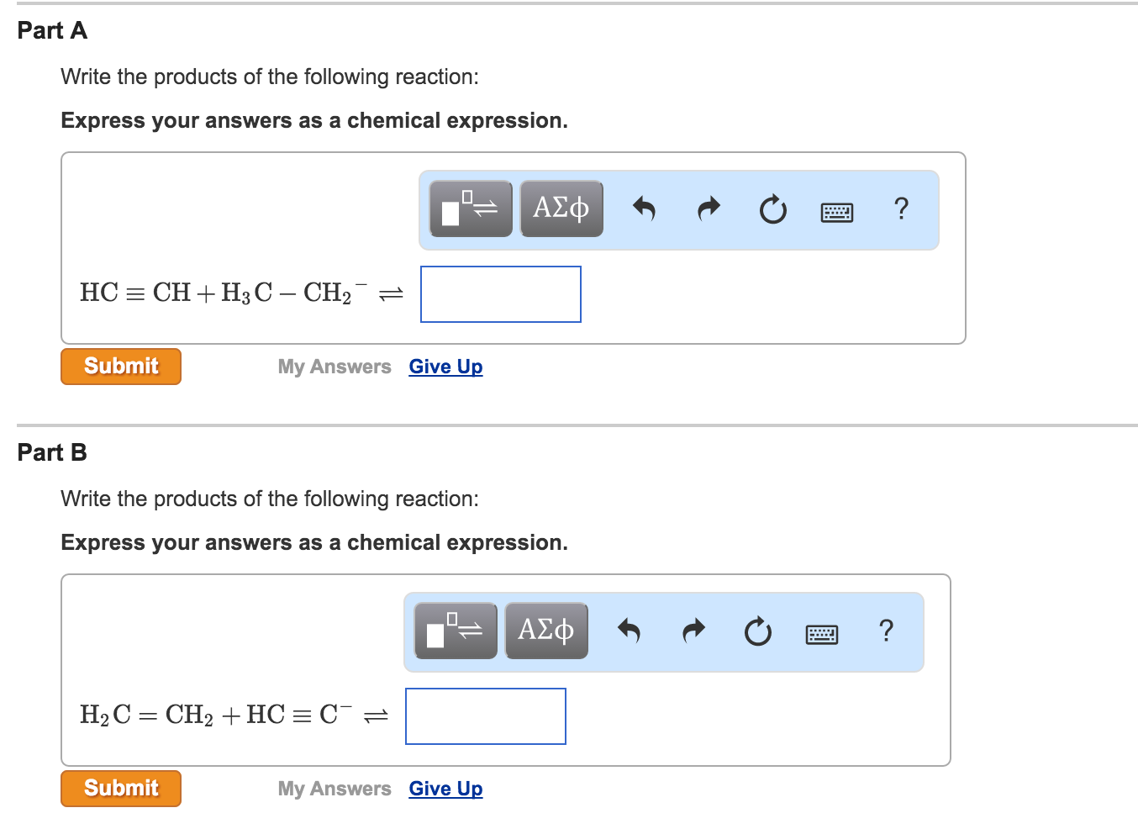Click Give Up for Part B
1138x829 pixels.
pyautogui.click(x=445, y=788)
